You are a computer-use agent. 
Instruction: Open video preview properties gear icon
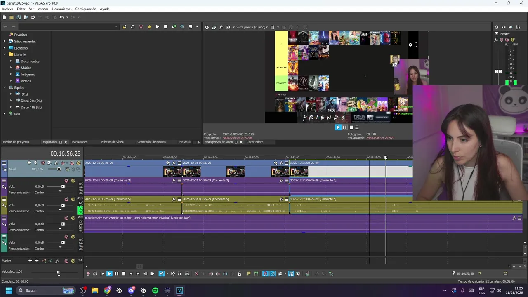click(x=207, y=27)
